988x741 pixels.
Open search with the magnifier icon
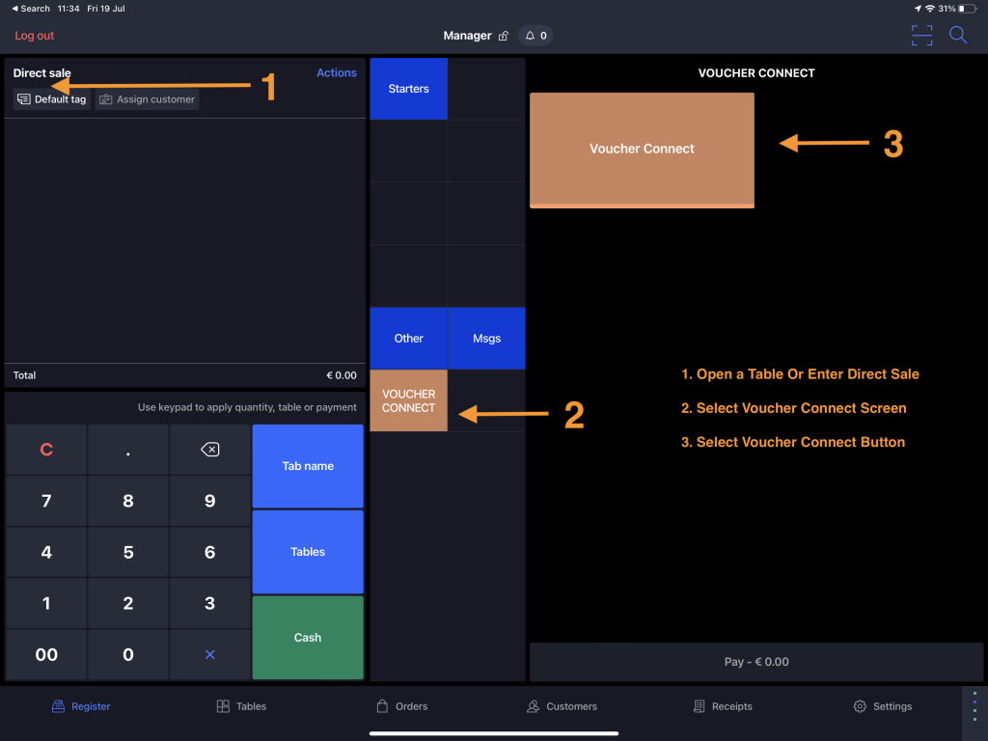958,36
